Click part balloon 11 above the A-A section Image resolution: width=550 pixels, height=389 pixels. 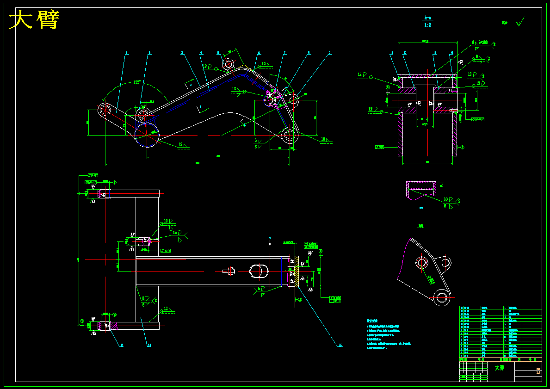point(435,53)
